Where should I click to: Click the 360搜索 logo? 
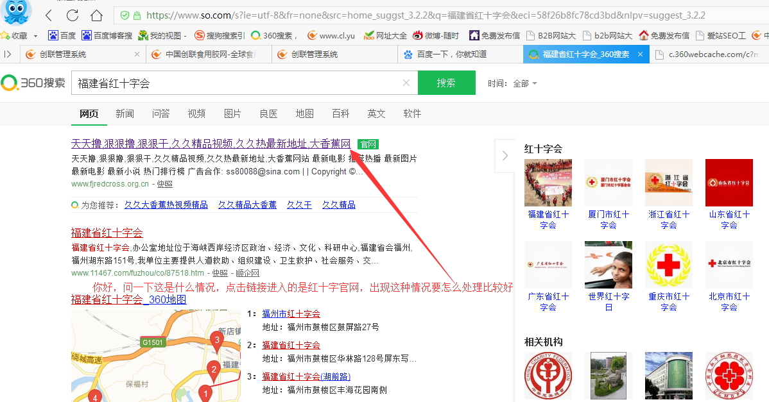point(33,83)
